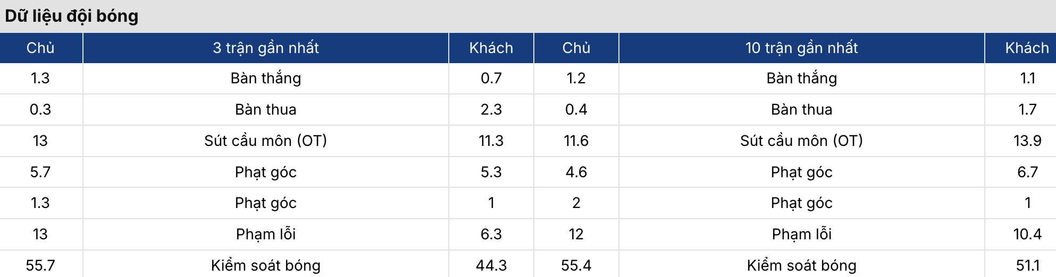Click the away shots value 13.9
This screenshot has width=1056, height=277.
1027,141
